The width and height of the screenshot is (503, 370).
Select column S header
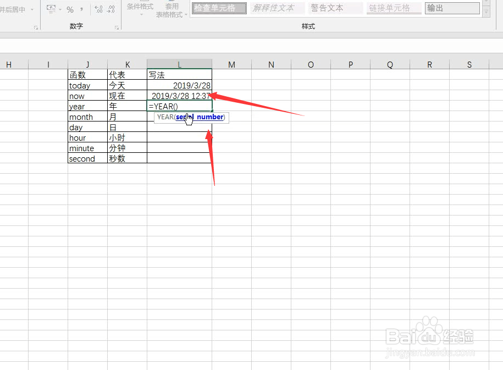tap(469, 64)
